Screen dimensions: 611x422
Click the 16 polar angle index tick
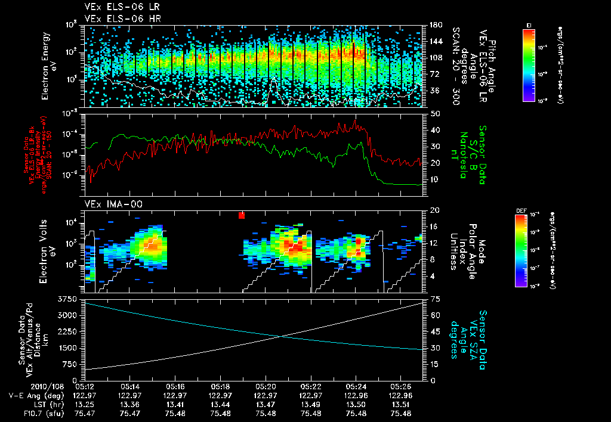pos(434,226)
